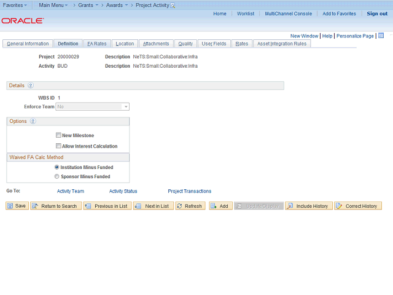Screen dimensions: 393x295
Task: Enable the New Milestone checkbox
Action: pyautogui.click(x=58, y=135)
